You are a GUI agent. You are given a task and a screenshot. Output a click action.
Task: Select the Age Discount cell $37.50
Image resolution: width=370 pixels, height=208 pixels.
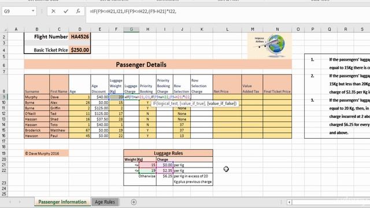[100, 119]
